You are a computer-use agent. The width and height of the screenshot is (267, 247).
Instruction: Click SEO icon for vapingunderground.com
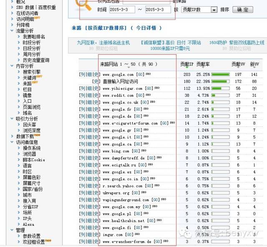pyautogui.click(x=164, y=199)
